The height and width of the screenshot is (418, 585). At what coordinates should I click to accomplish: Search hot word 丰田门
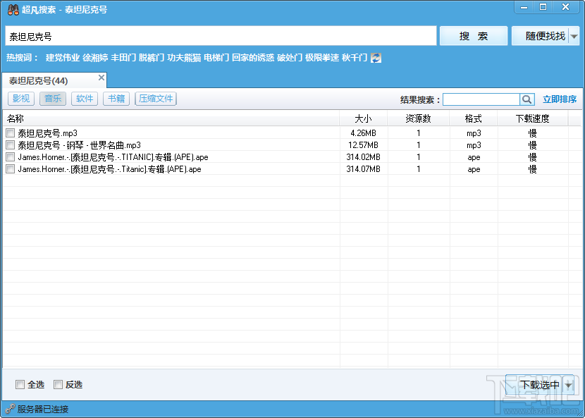(123, 58)
